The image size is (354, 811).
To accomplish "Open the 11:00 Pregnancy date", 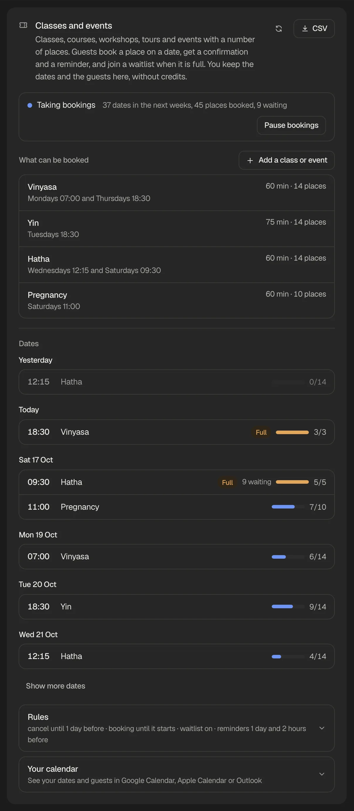I will coord(176,507).
